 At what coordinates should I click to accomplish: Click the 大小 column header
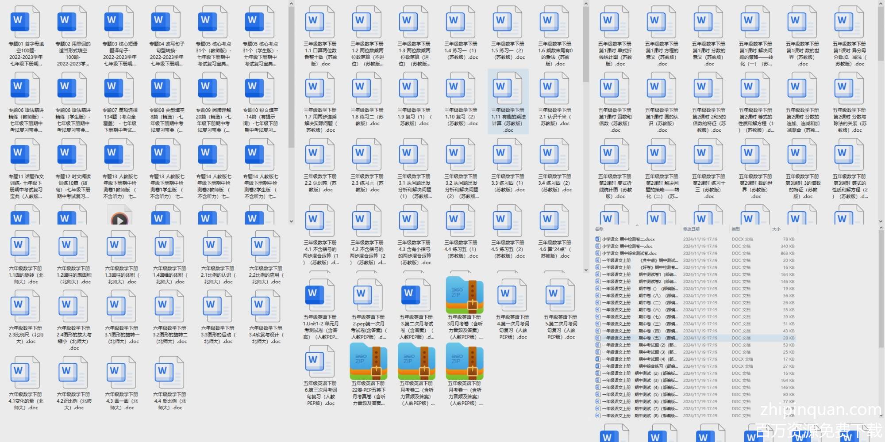pos(776,229)
